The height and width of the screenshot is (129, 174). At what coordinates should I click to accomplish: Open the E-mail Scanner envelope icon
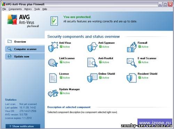pos(132,62)
